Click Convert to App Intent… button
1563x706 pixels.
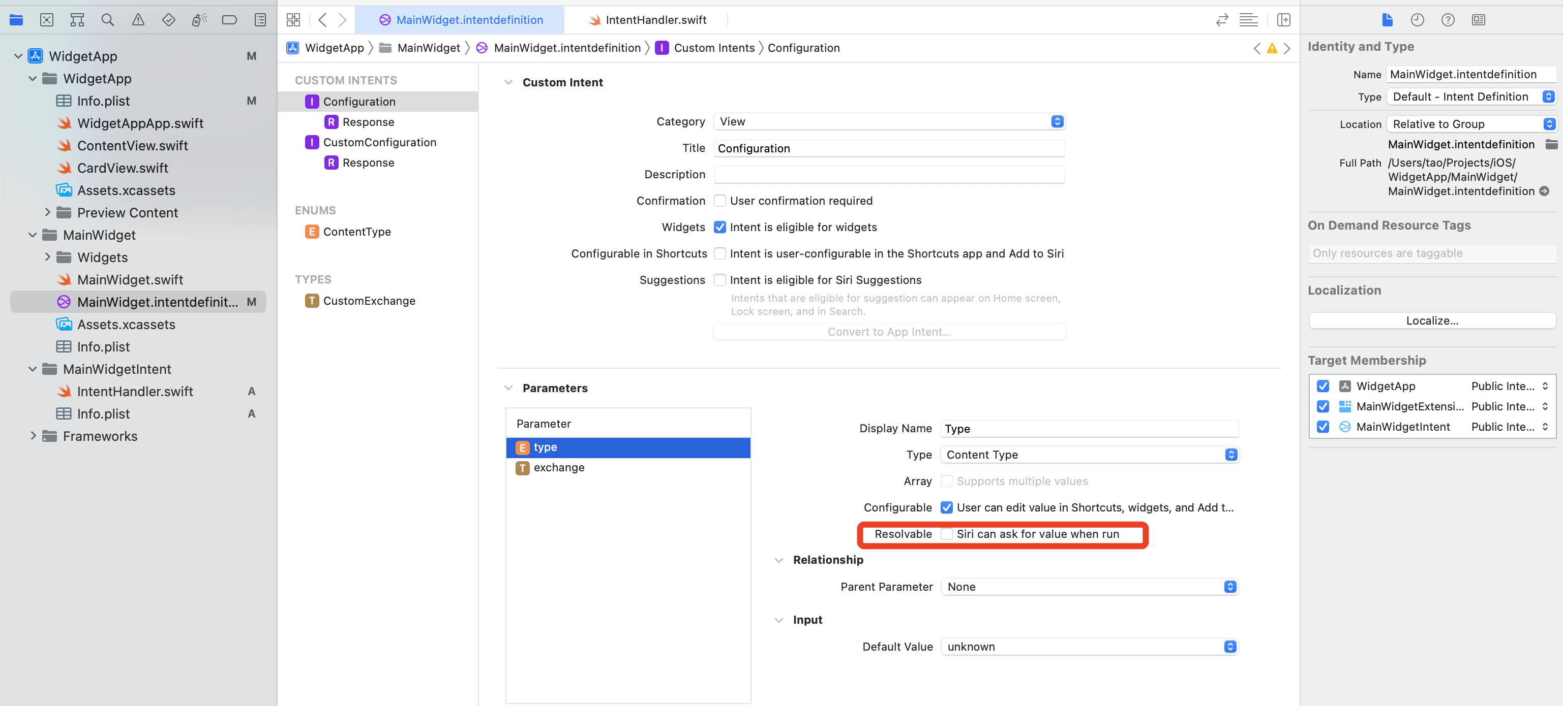tap(889, 332)
